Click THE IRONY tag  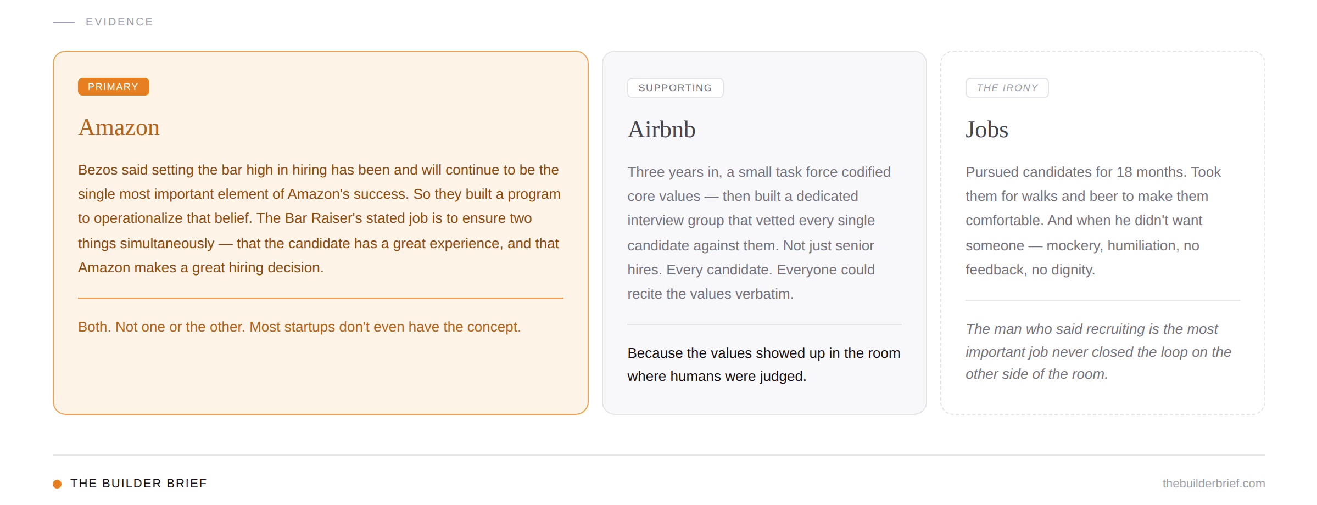point(1007,88)
